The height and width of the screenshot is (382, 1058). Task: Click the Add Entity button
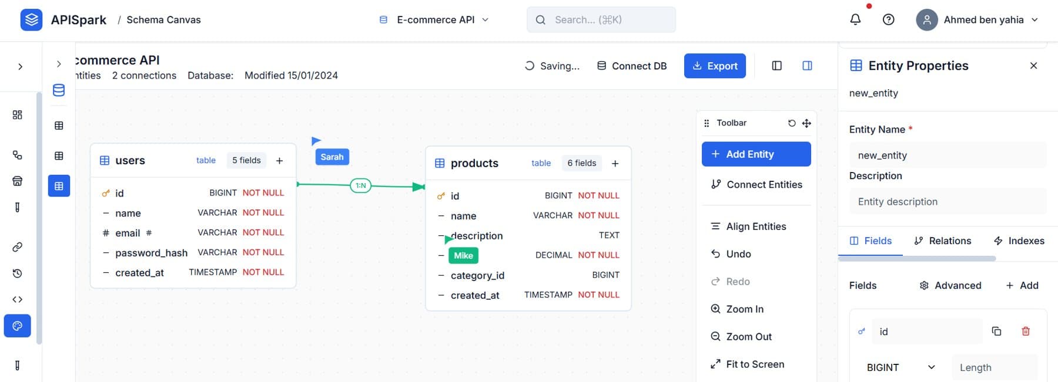click(x=756, y=154)
